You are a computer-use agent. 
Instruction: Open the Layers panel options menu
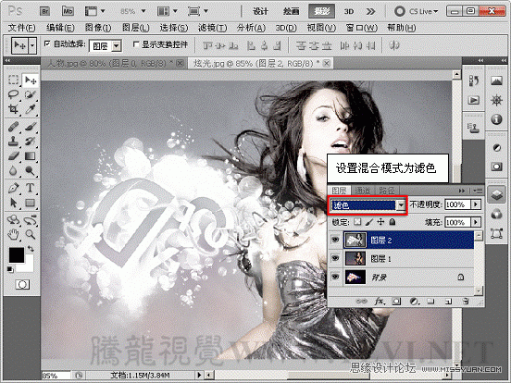click(x=478, y=191)
